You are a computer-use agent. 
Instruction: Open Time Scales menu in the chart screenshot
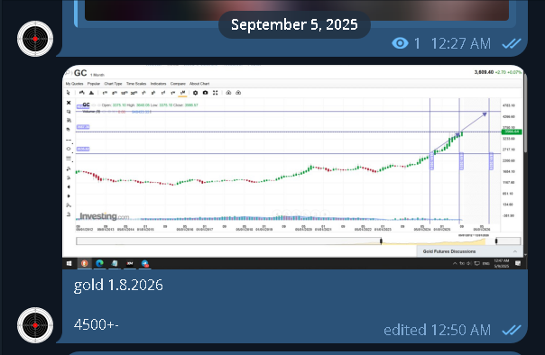pos(136,84)
